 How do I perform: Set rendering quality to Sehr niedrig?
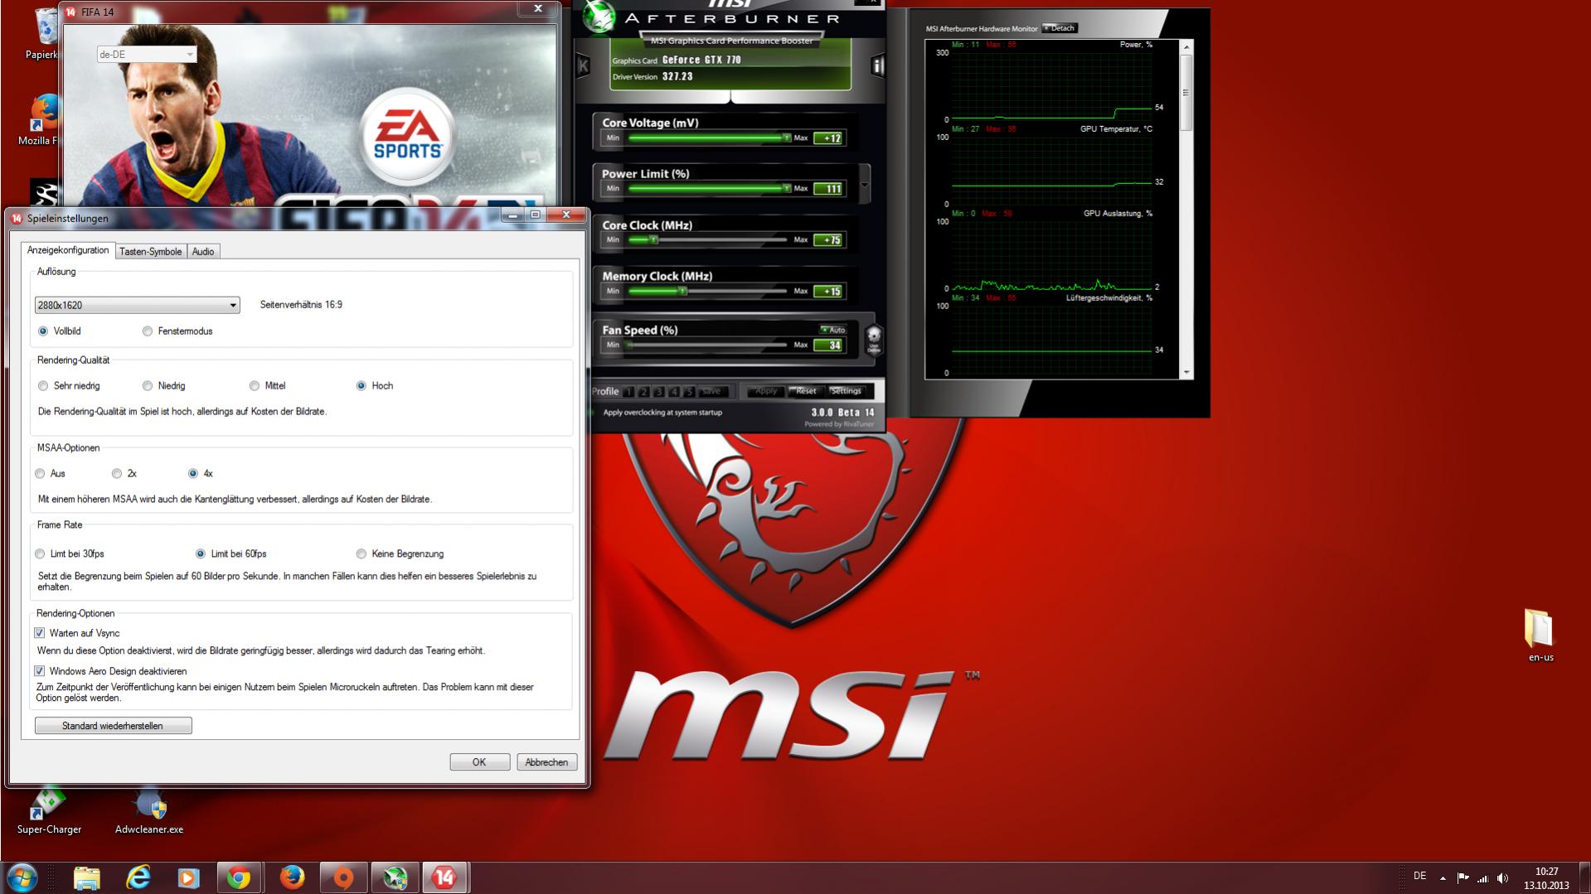click(43, 386)
